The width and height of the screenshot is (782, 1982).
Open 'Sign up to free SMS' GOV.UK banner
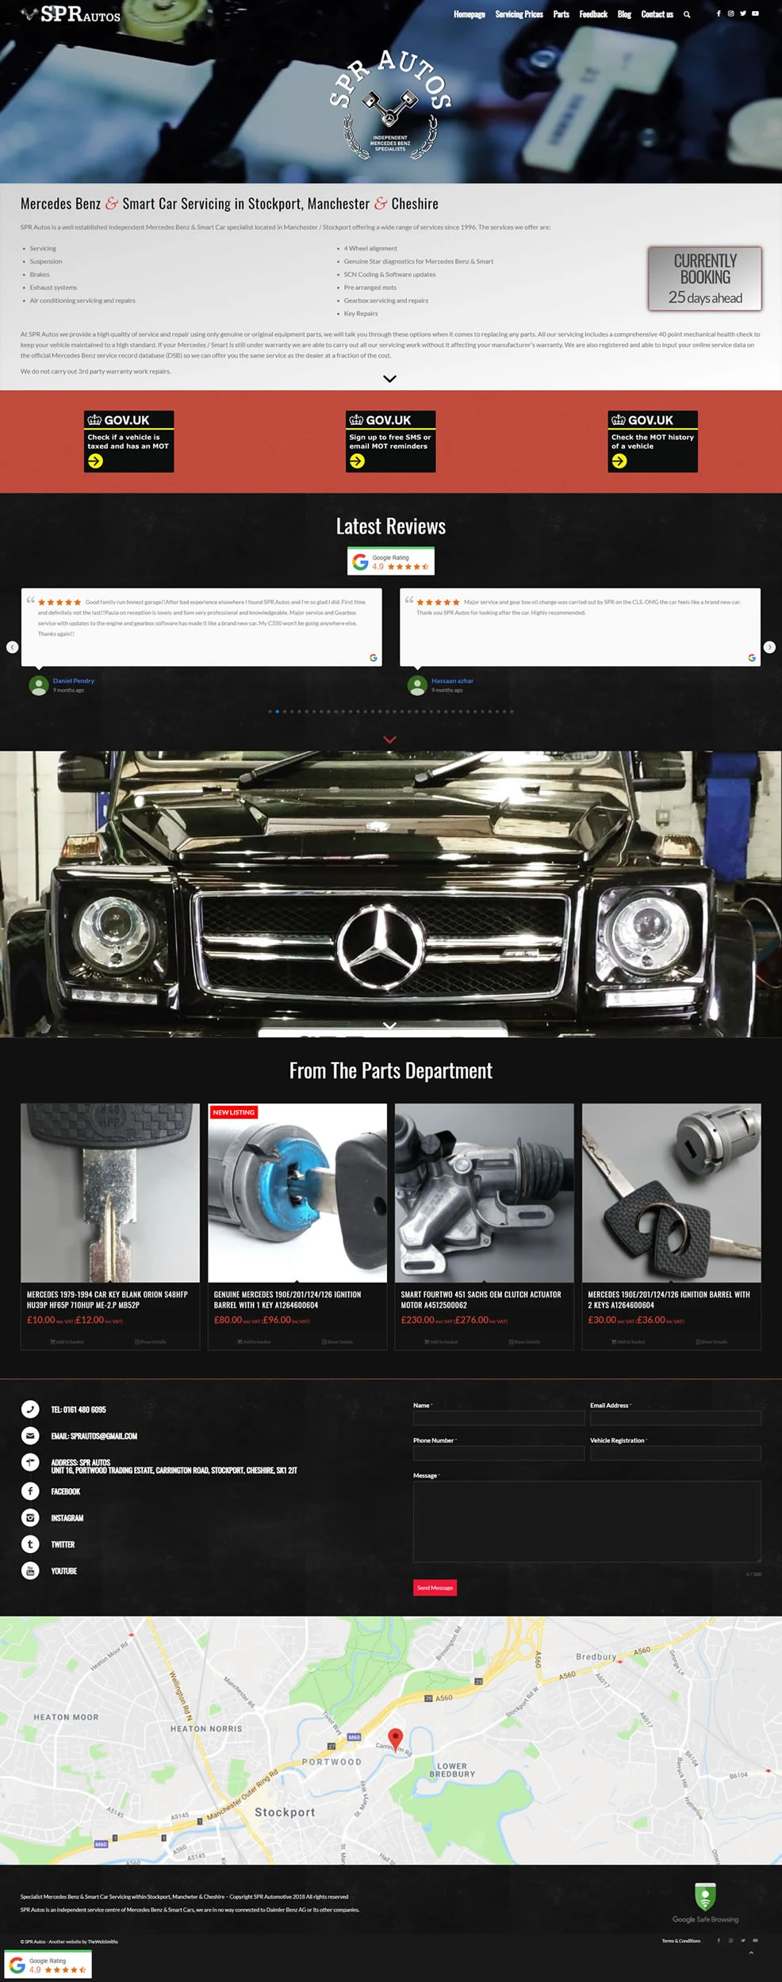tap(390, 442)
